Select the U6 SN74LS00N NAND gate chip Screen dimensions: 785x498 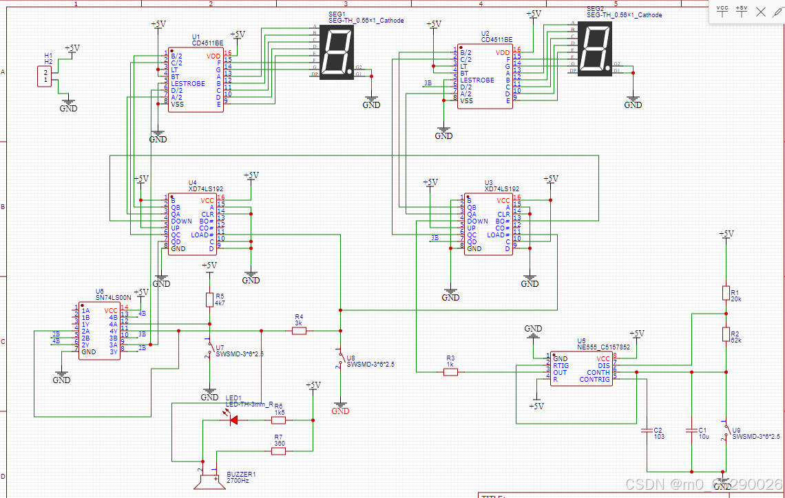pos(100,332)
